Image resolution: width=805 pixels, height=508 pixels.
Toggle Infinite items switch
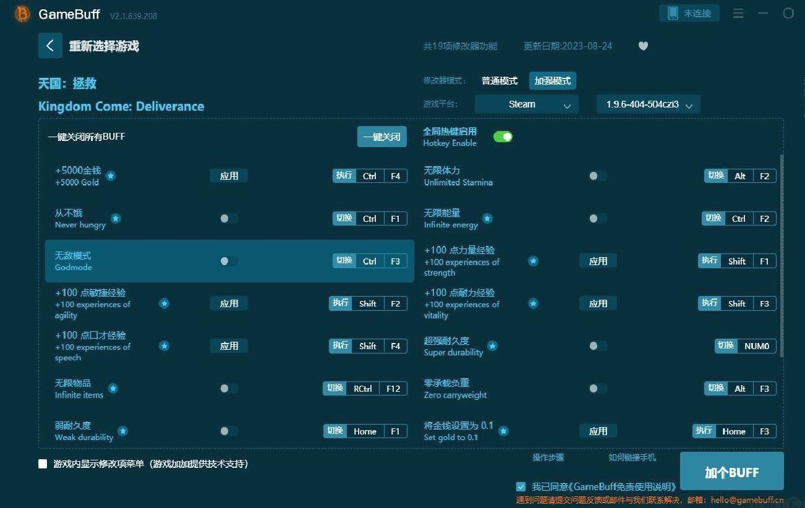tap(228, 388)
